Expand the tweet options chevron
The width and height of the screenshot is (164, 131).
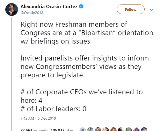(151, 10)
